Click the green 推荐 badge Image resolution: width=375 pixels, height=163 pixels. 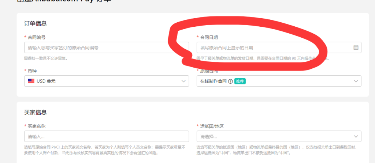240,81
